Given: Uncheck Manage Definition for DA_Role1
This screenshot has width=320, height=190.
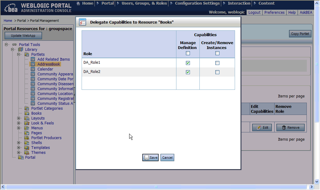Looking at the screenshot, I should point(188,62).
